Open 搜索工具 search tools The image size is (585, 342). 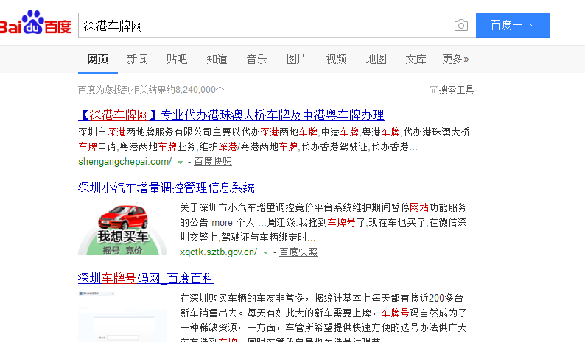click(x=456, y=90)
